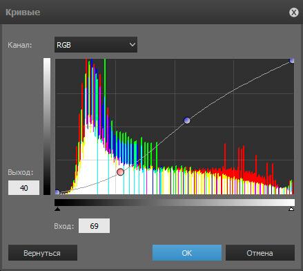The height and width of the screenshot is (271, 303).
Task: Confirm curves with the OK button
Action: tap(187, 253)
